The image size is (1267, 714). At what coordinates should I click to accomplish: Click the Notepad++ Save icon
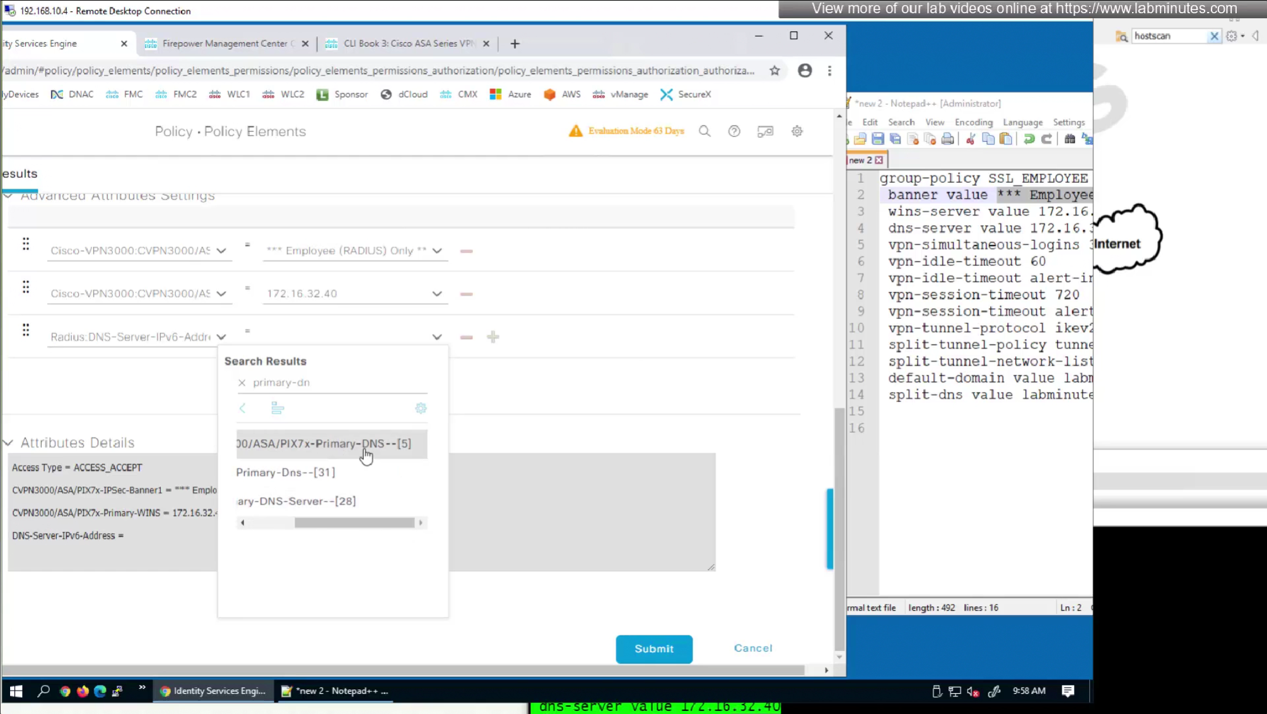pos(877,139)
